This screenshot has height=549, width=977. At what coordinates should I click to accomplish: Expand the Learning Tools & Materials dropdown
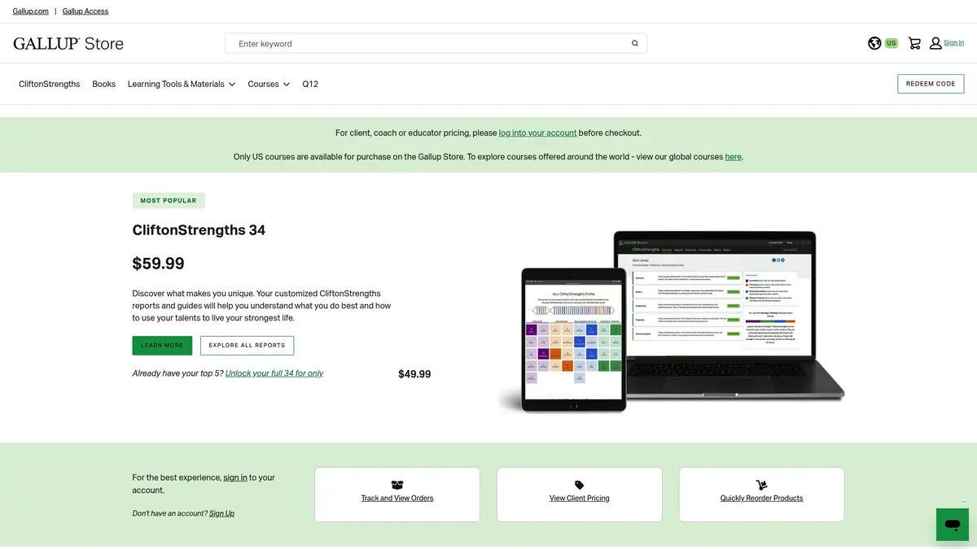(182, 84)
